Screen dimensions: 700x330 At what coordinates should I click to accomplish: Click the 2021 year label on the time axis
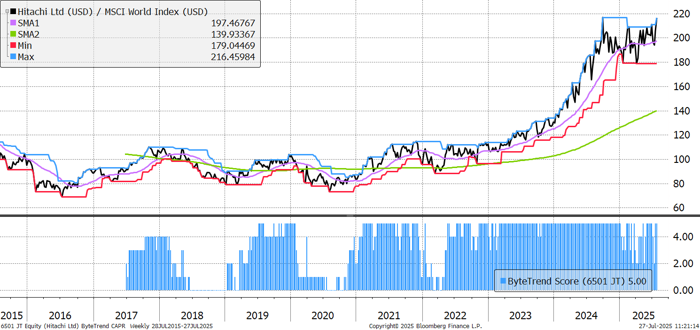389,315
